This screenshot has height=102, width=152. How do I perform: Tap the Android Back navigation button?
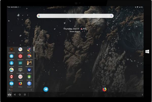(x=15, y=95)
